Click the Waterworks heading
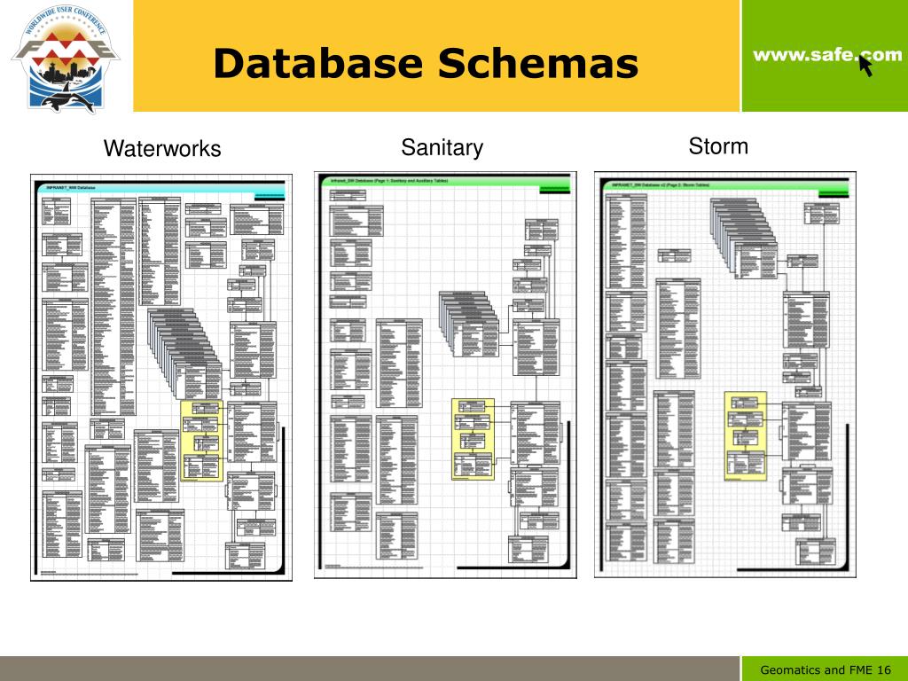908x681 pixels. click(162, 148)
